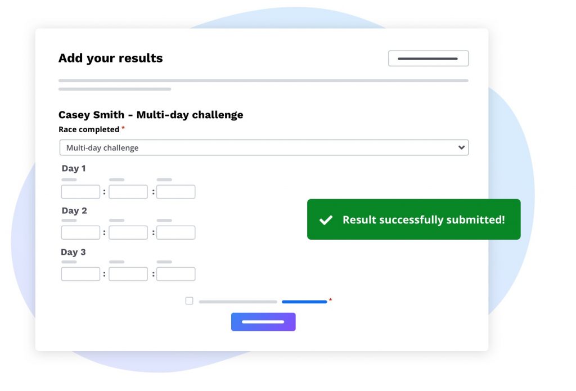Focus the Day 2 first time field
Screen dimensions: 576x391
(80, 233)
